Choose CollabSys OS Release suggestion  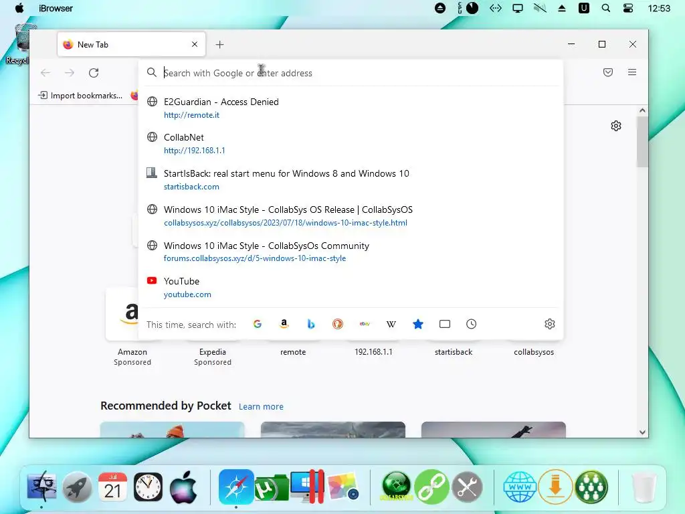pos(351,216)
